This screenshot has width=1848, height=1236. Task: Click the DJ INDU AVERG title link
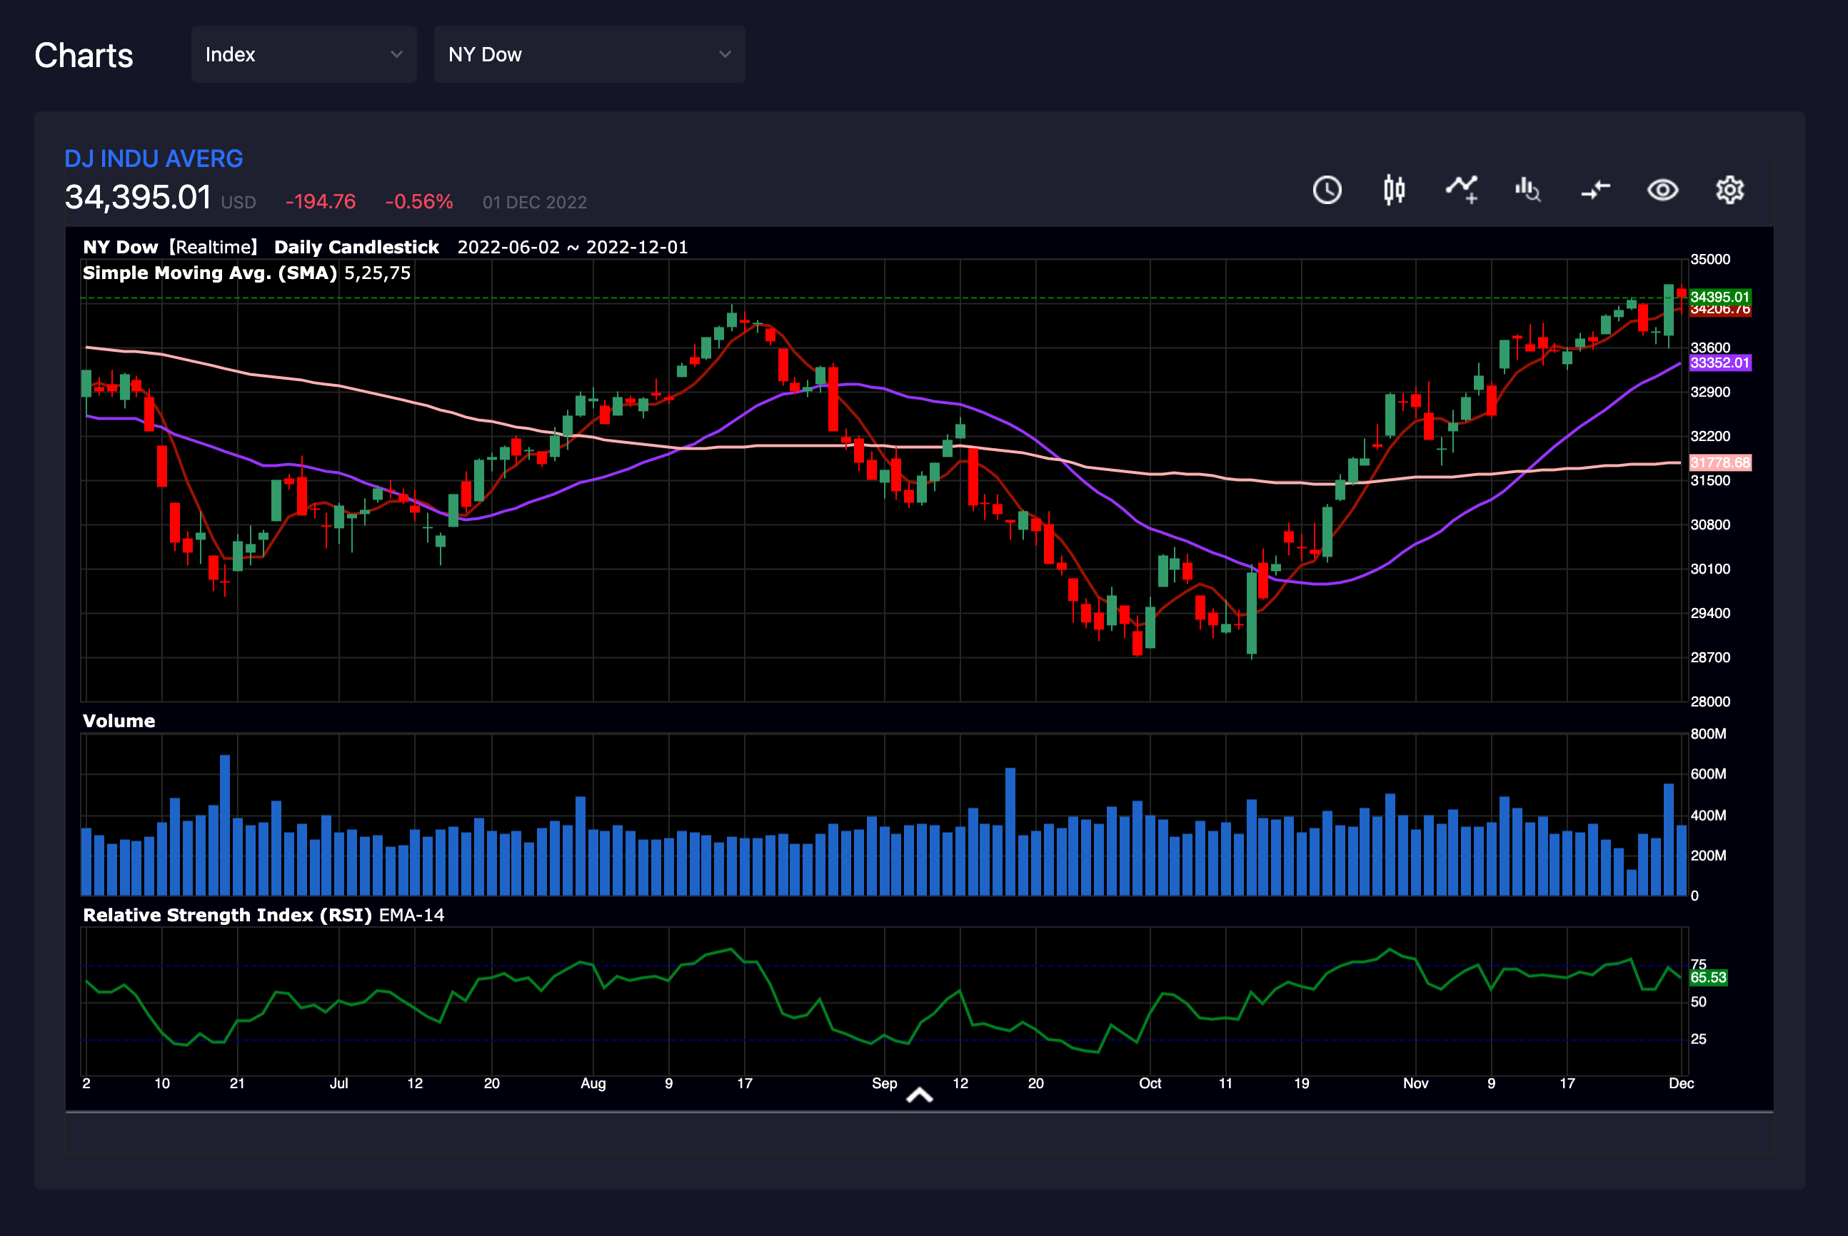click(x=153, y=158)
